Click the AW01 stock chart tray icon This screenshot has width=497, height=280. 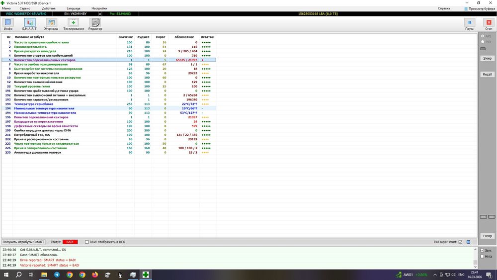pyautogui.click(x=398, y=275)
